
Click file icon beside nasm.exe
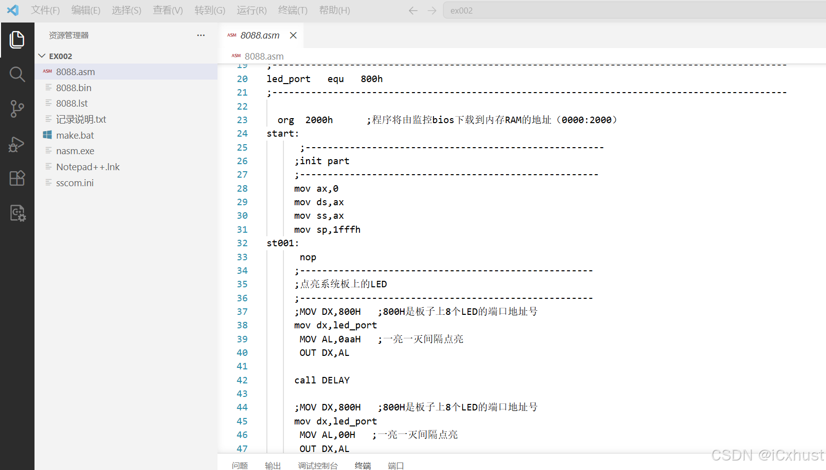click(x=48, y=150)
